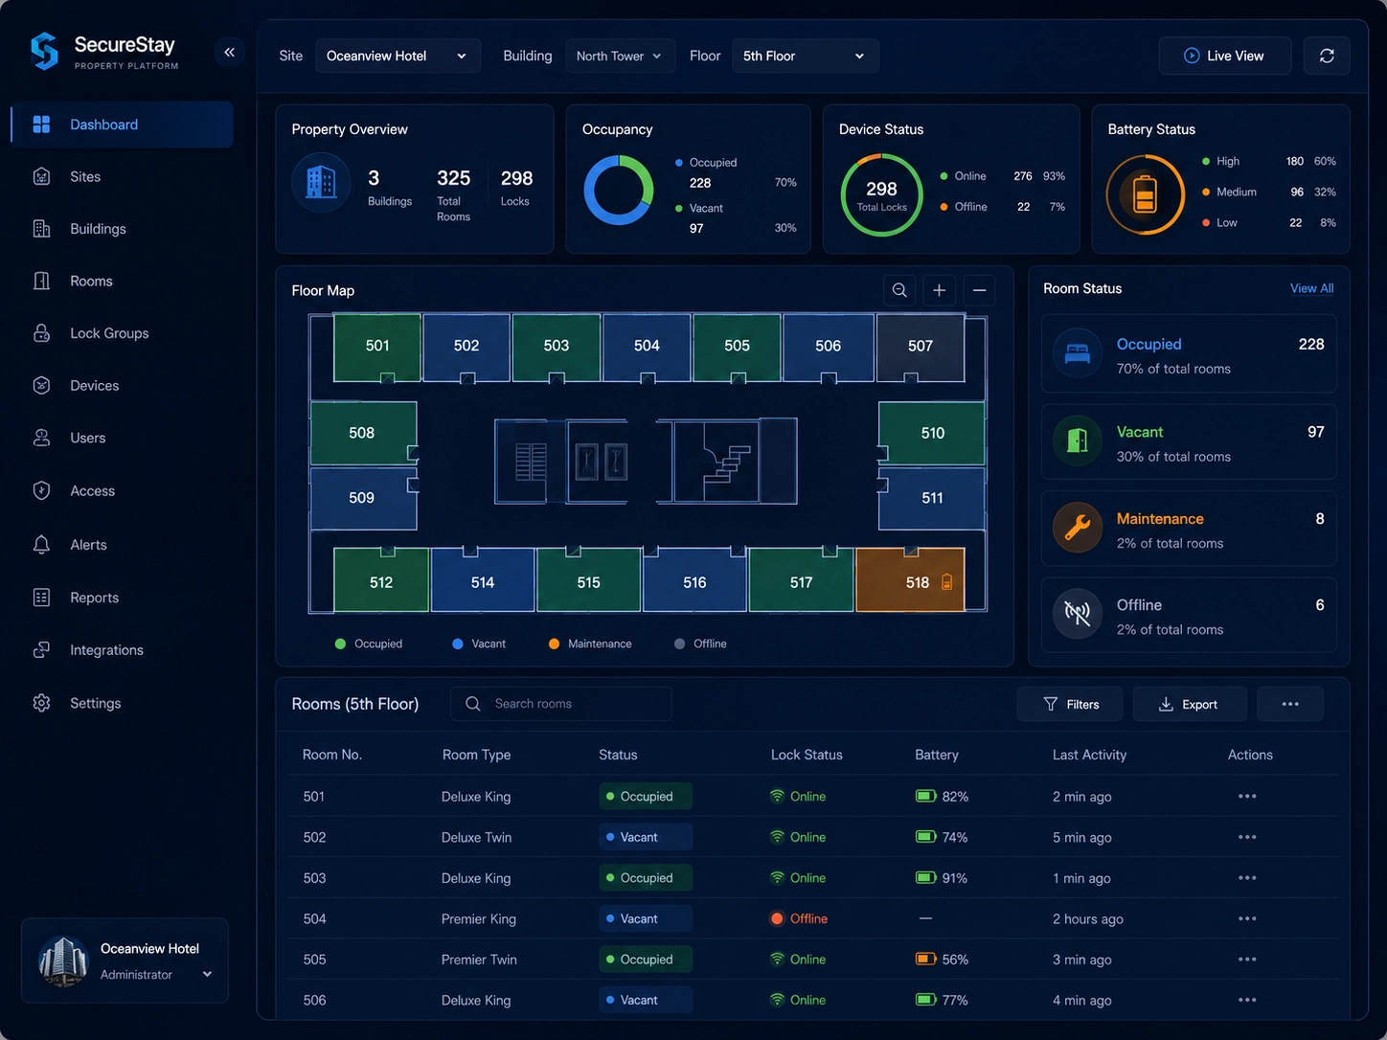Open the Building dropdown North Tower

[620, 56]
